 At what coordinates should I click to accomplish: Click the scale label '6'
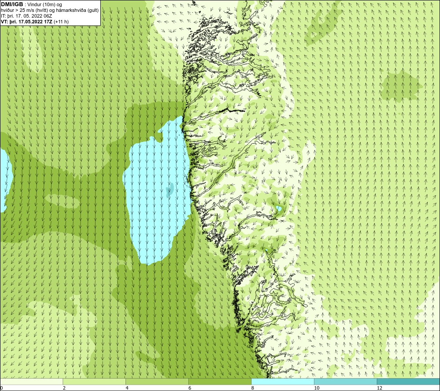[x=190, y=388]
